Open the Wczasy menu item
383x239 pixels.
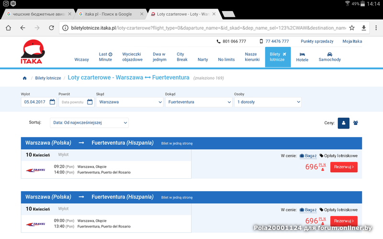81,59
